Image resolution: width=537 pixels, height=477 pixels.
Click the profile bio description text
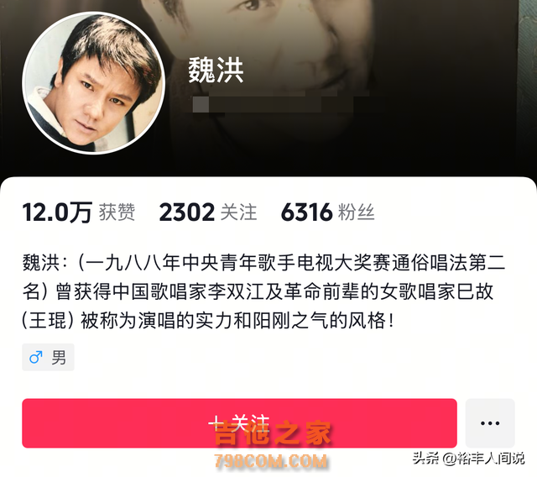[x=263, y=292]
